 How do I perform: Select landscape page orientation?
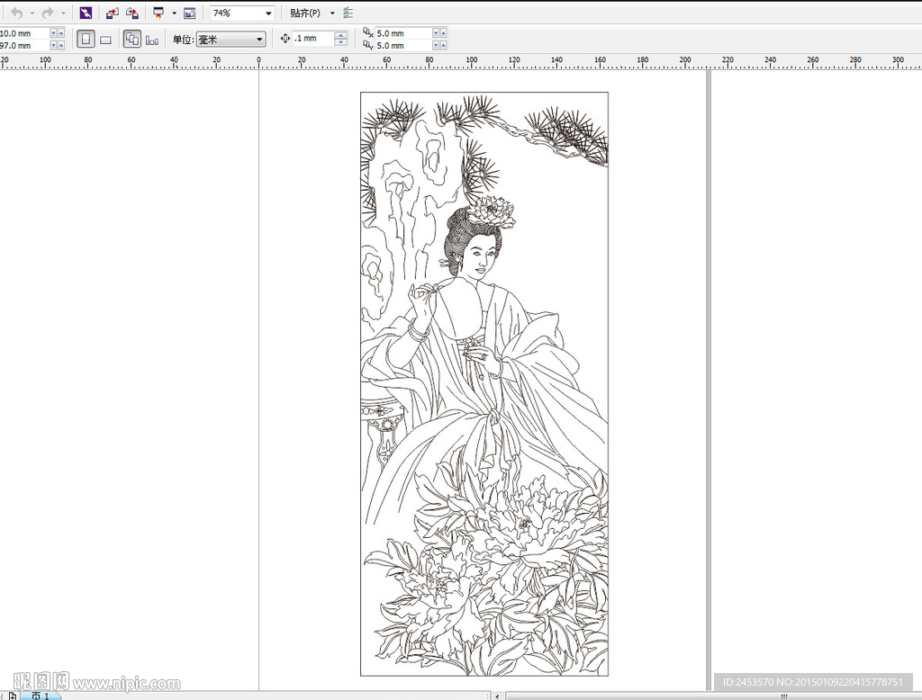[x=106, y=40]
